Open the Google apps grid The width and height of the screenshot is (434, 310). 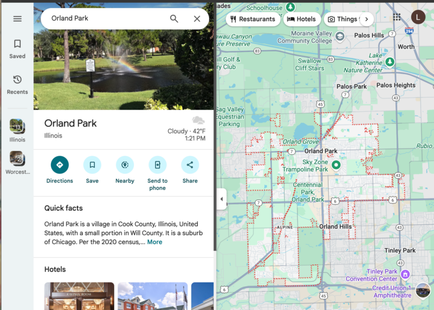tap(397, 17)
